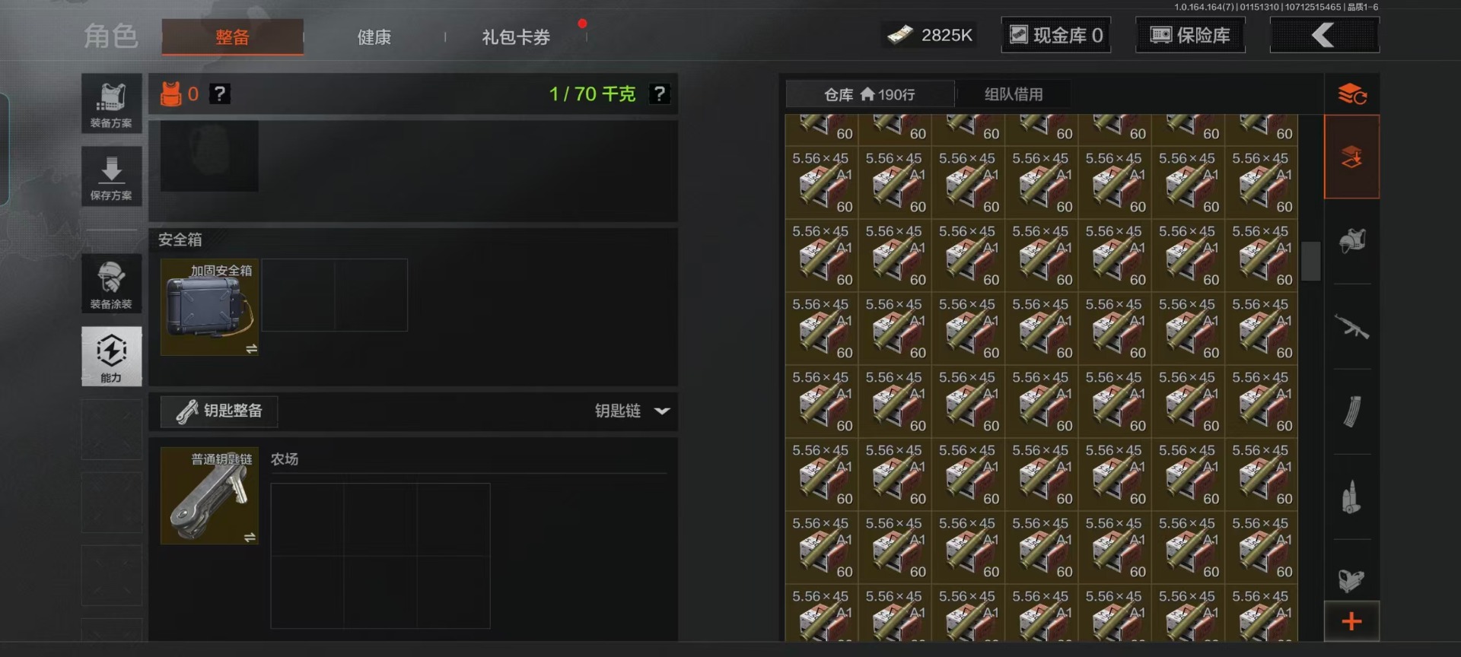Filter warehouse by helmet armor icon
This screenshot has height=657, width=1461.
(1351, 241)
